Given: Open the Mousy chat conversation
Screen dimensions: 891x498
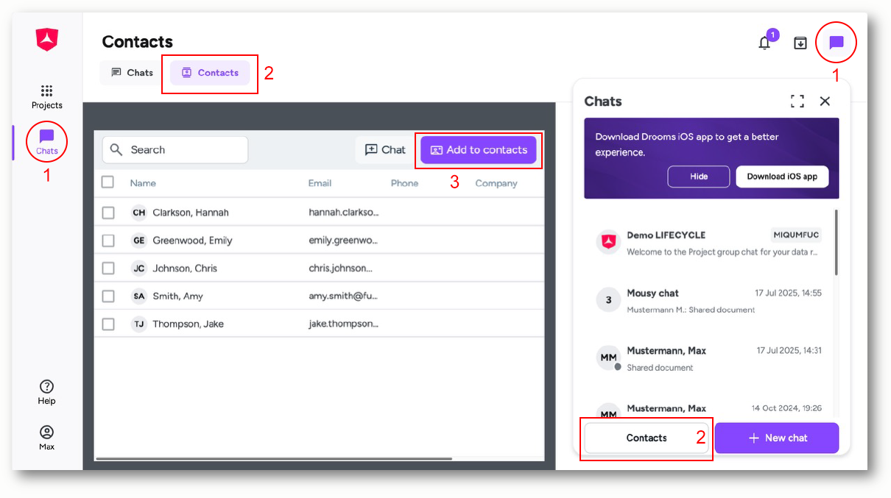Looking at the screenshot, I should pyautogui.click(x=708, y=301).
